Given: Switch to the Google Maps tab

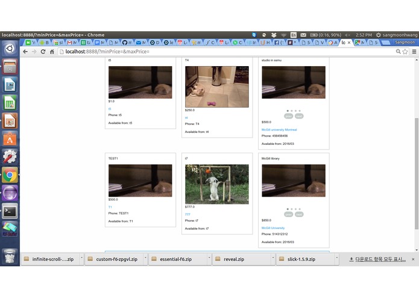Looking at the screenshot, I should [x=359, y=43].
